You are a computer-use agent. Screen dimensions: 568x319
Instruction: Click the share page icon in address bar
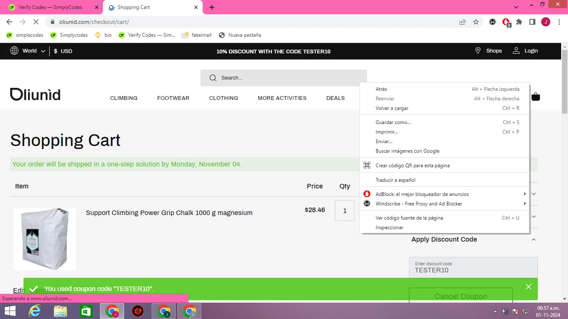click(x=462, y=22)
